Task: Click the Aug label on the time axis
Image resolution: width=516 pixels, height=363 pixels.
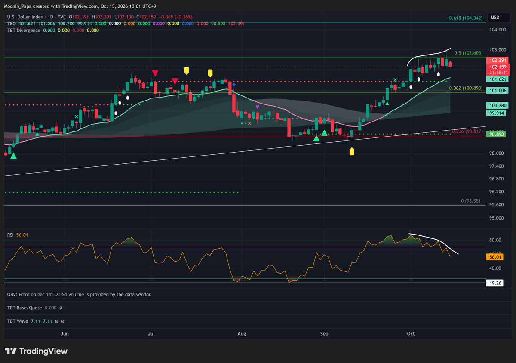Action: click(242, 334)
